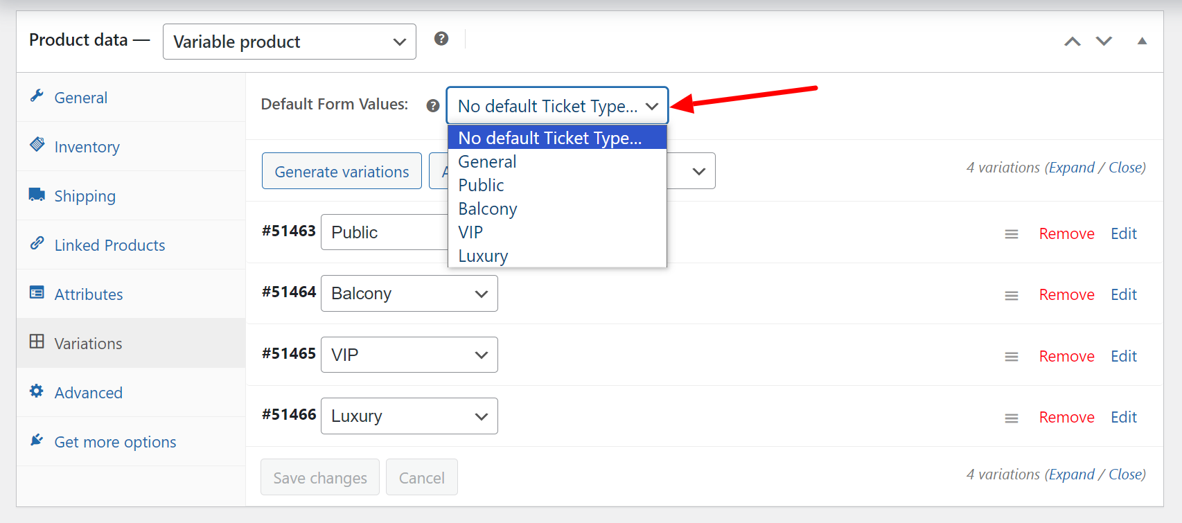The image size is (1182, 523).
Task: Switch to the General tab
Action: click(131, 97)
